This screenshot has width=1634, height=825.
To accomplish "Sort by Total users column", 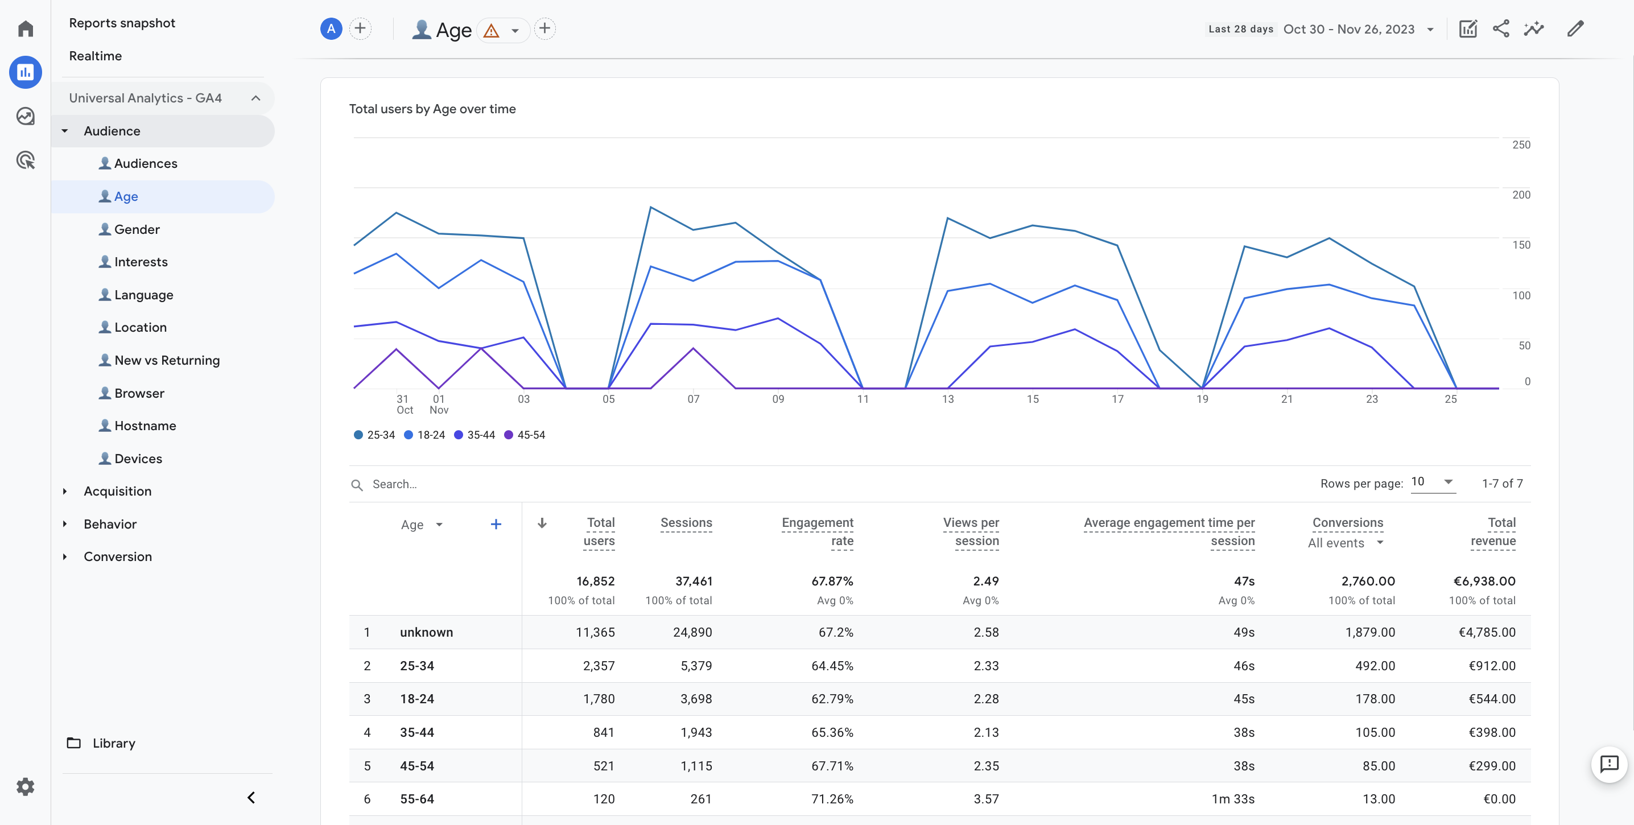I will (599, 531).
